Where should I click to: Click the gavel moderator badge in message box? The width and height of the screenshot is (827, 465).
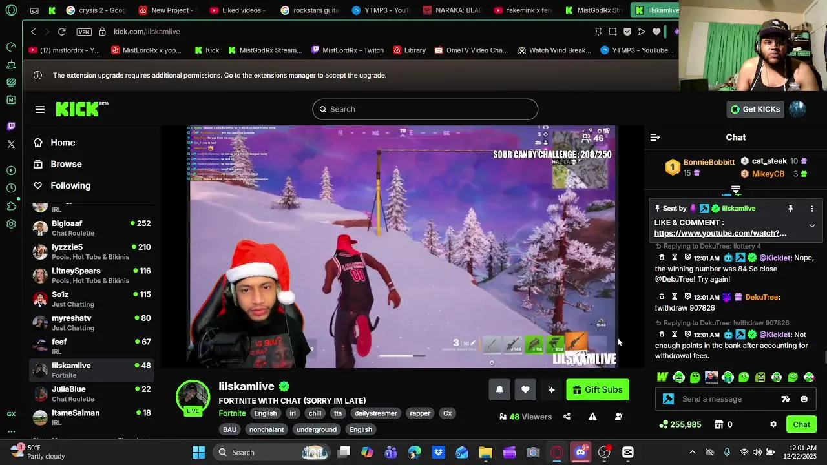pyautogui.click(x=669, y=399)
